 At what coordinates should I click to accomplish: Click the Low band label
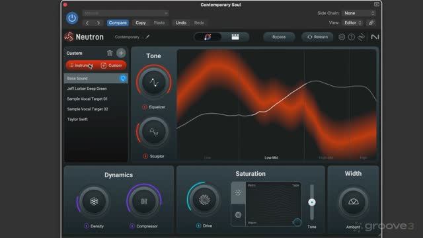click(x=207, y=157)
